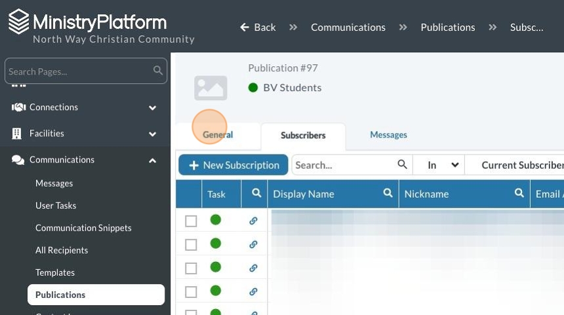This screenshot has height=315, width=564.
Task: Tick the checkbox in first subscriber row
Action: point(191,221)
